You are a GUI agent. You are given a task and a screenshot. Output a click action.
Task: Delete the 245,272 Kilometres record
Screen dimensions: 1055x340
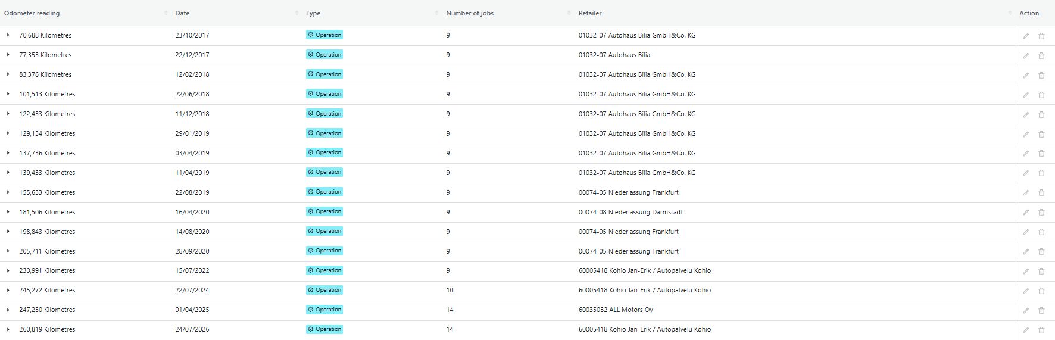tap(1041, 291)
